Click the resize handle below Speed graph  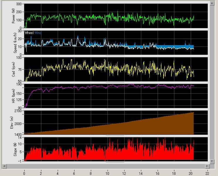tap(115, 55)
